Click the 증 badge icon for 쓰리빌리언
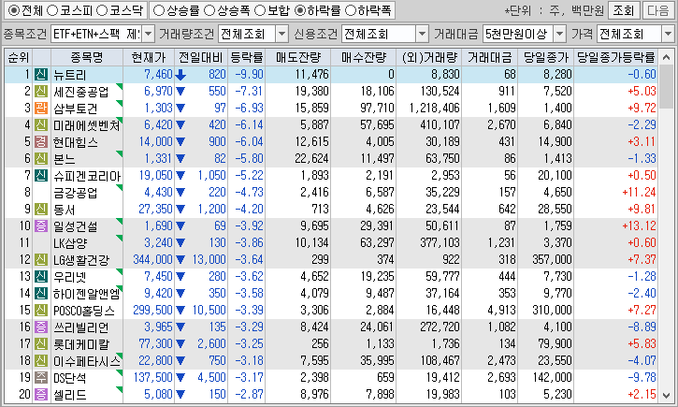The image size is (678, 407). pyautogui.click(x=41, y=327)
